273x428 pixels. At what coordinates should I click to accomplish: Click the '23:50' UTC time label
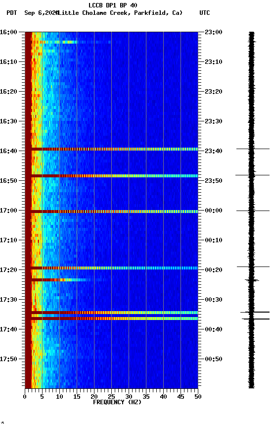(214, 181)
